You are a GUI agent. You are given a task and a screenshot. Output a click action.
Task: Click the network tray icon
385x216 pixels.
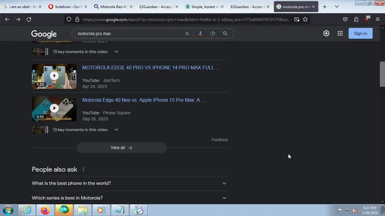pyautogui.click(x=347, y=210)
